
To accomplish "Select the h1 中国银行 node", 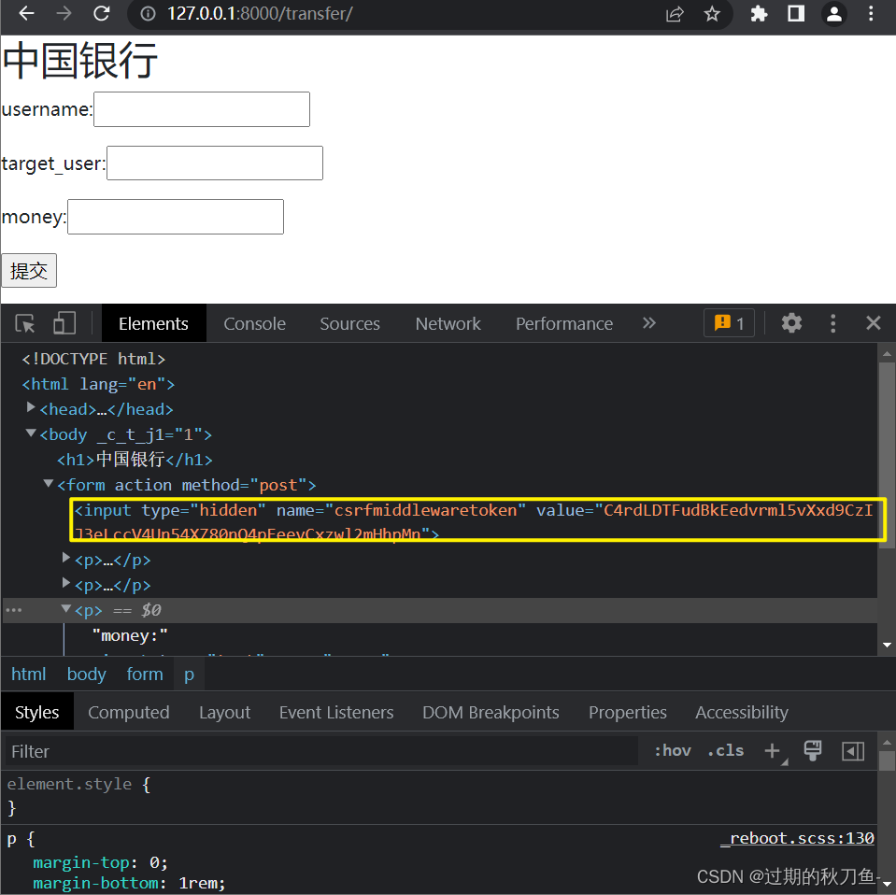I will 135,460.
